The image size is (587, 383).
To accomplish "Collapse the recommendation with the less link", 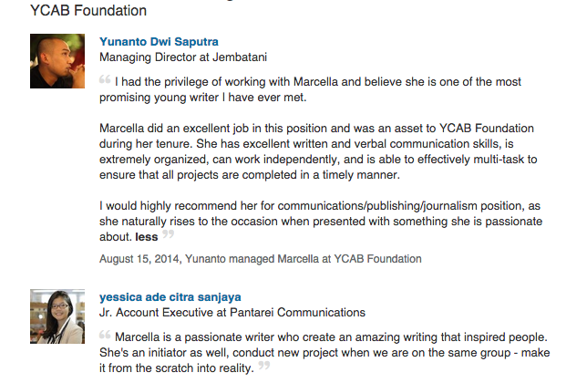I will click(x=147, y=237).
